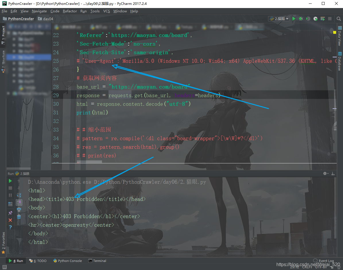Screen dimensions: 343x270
Task: Open the Python Console tab
Action: pos(67,261)
